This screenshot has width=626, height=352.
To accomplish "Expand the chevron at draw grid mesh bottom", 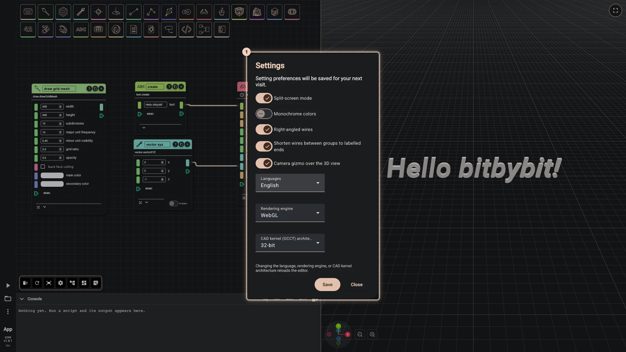I will [x=45, y=207].
